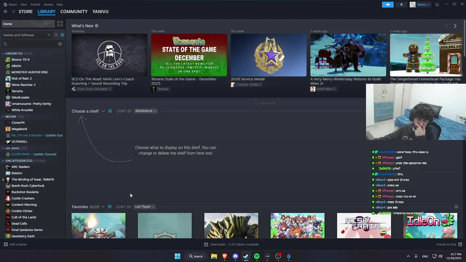Open the notifications bell
Viewport: 466px width, 262px height.
pyautogui.click(x=402, y=4)
